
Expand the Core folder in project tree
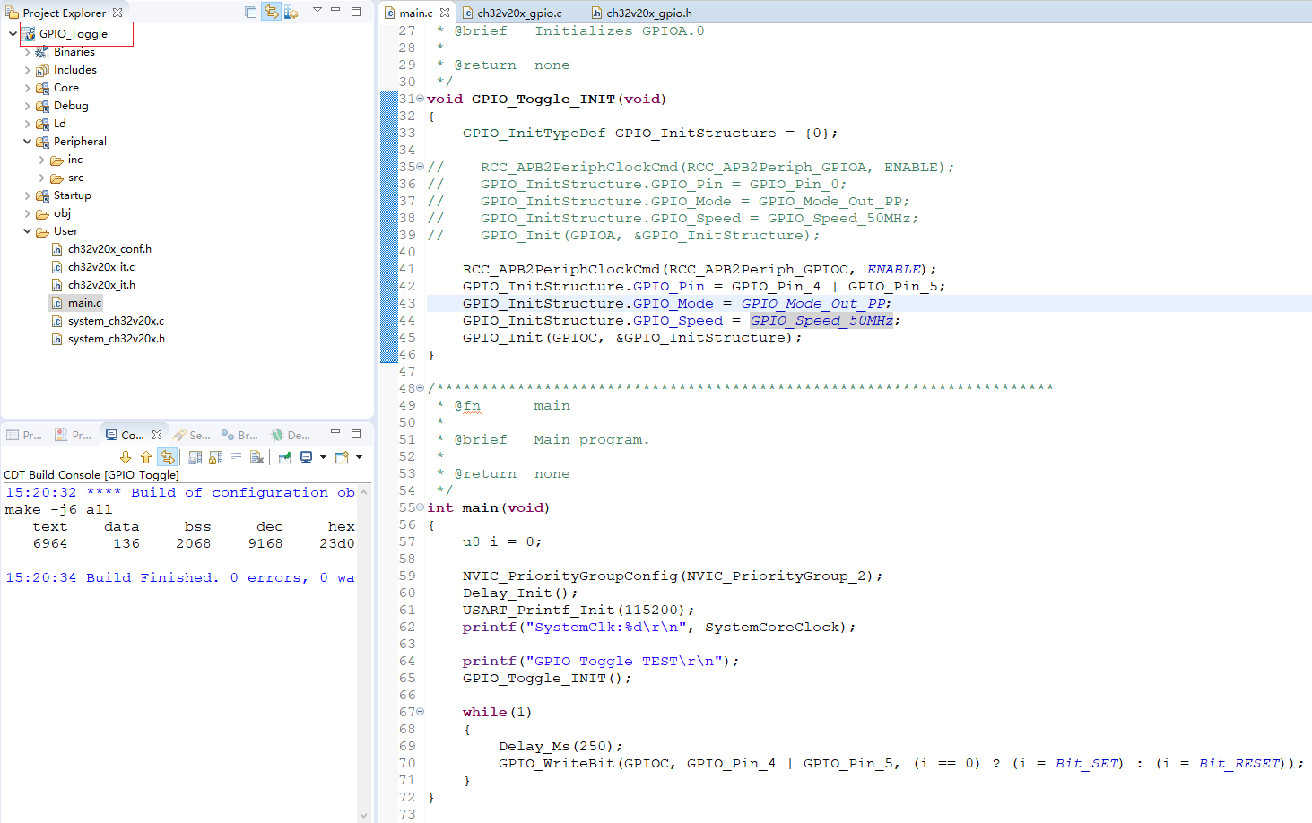tap(27, 88)
